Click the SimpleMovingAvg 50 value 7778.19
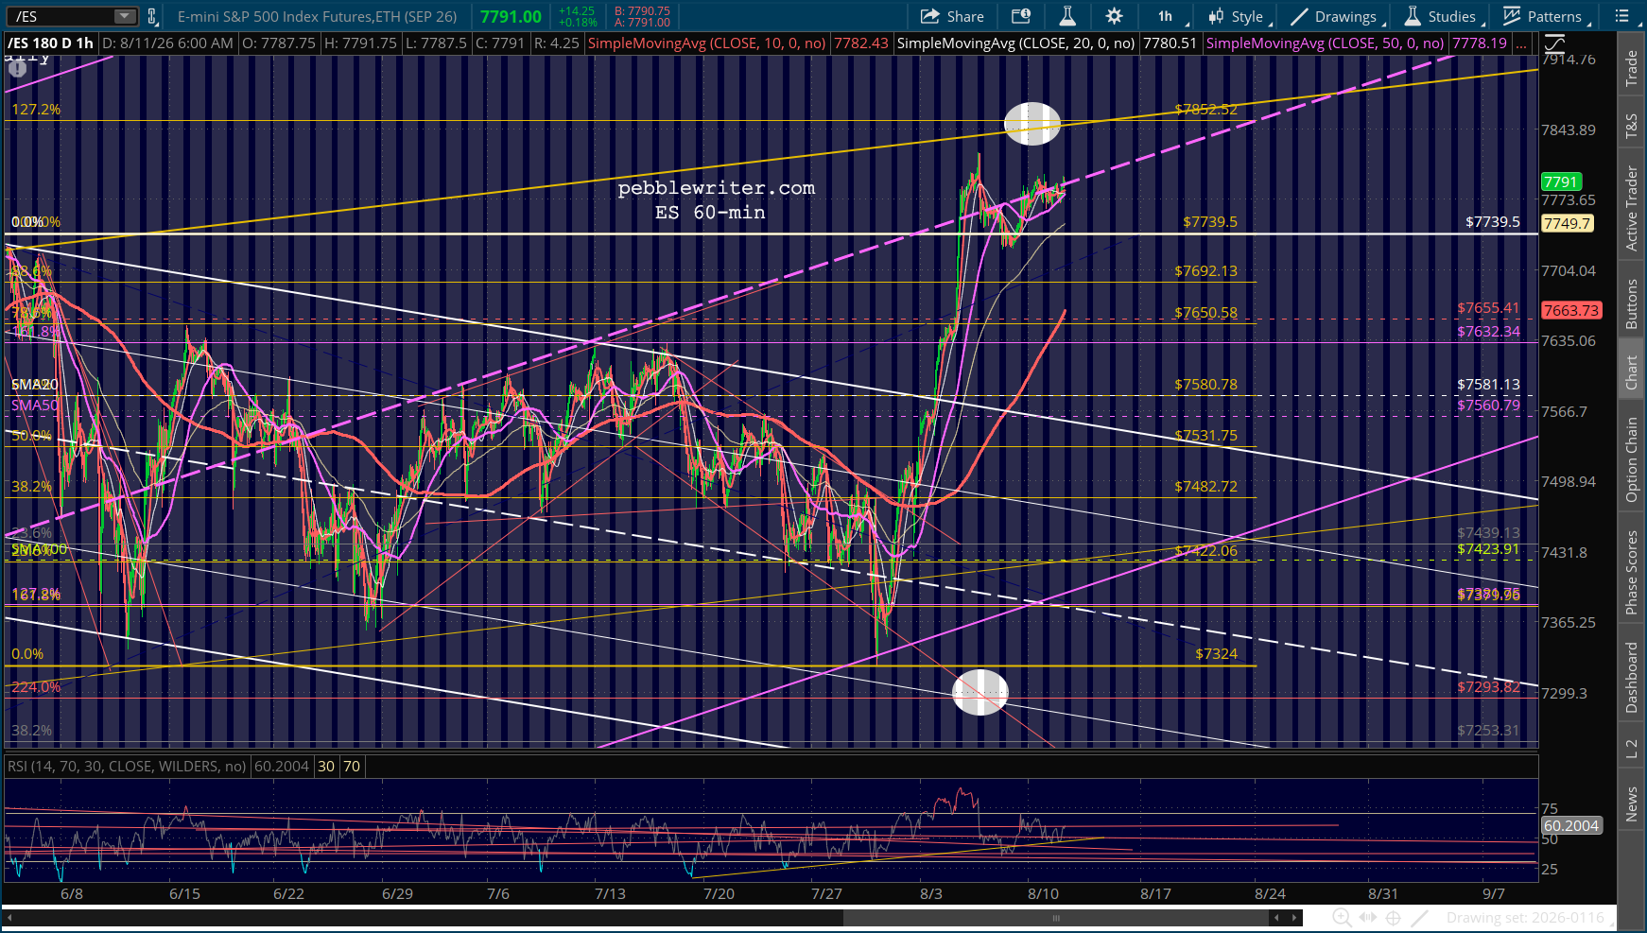This screenshot has height=933, width=1647. (1480, 43)
